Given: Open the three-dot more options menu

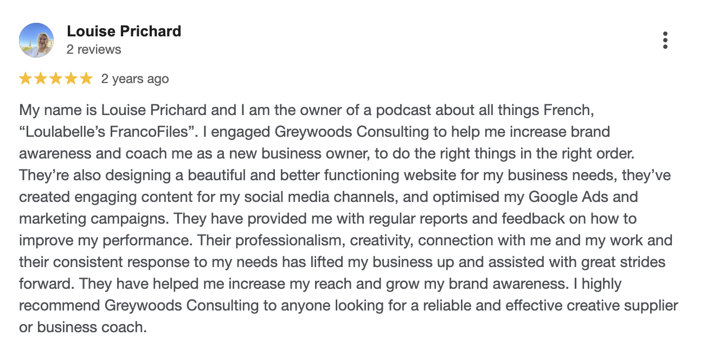Looking at the screenshot, I should (x=665, y=40).
